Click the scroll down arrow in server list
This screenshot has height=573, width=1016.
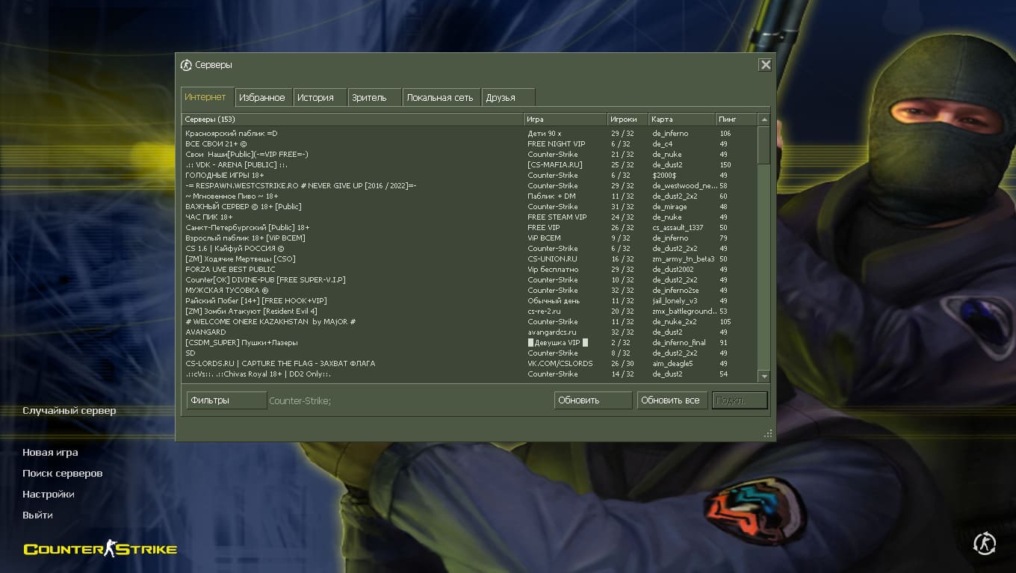(x=763, y=377)
